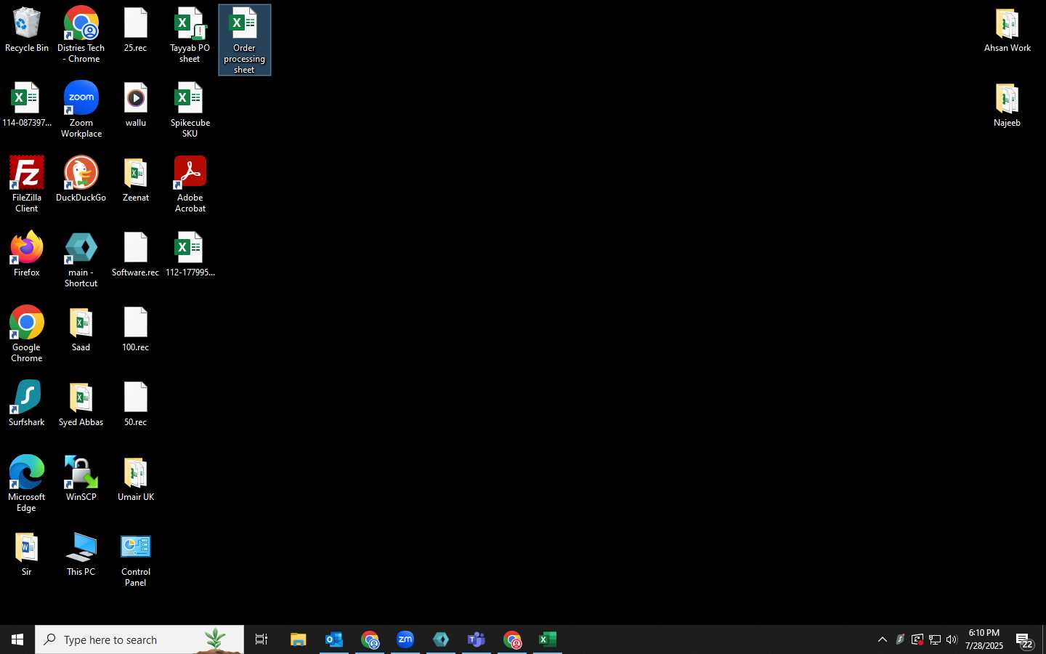Open the clock showing 6:10 PM

984,639
